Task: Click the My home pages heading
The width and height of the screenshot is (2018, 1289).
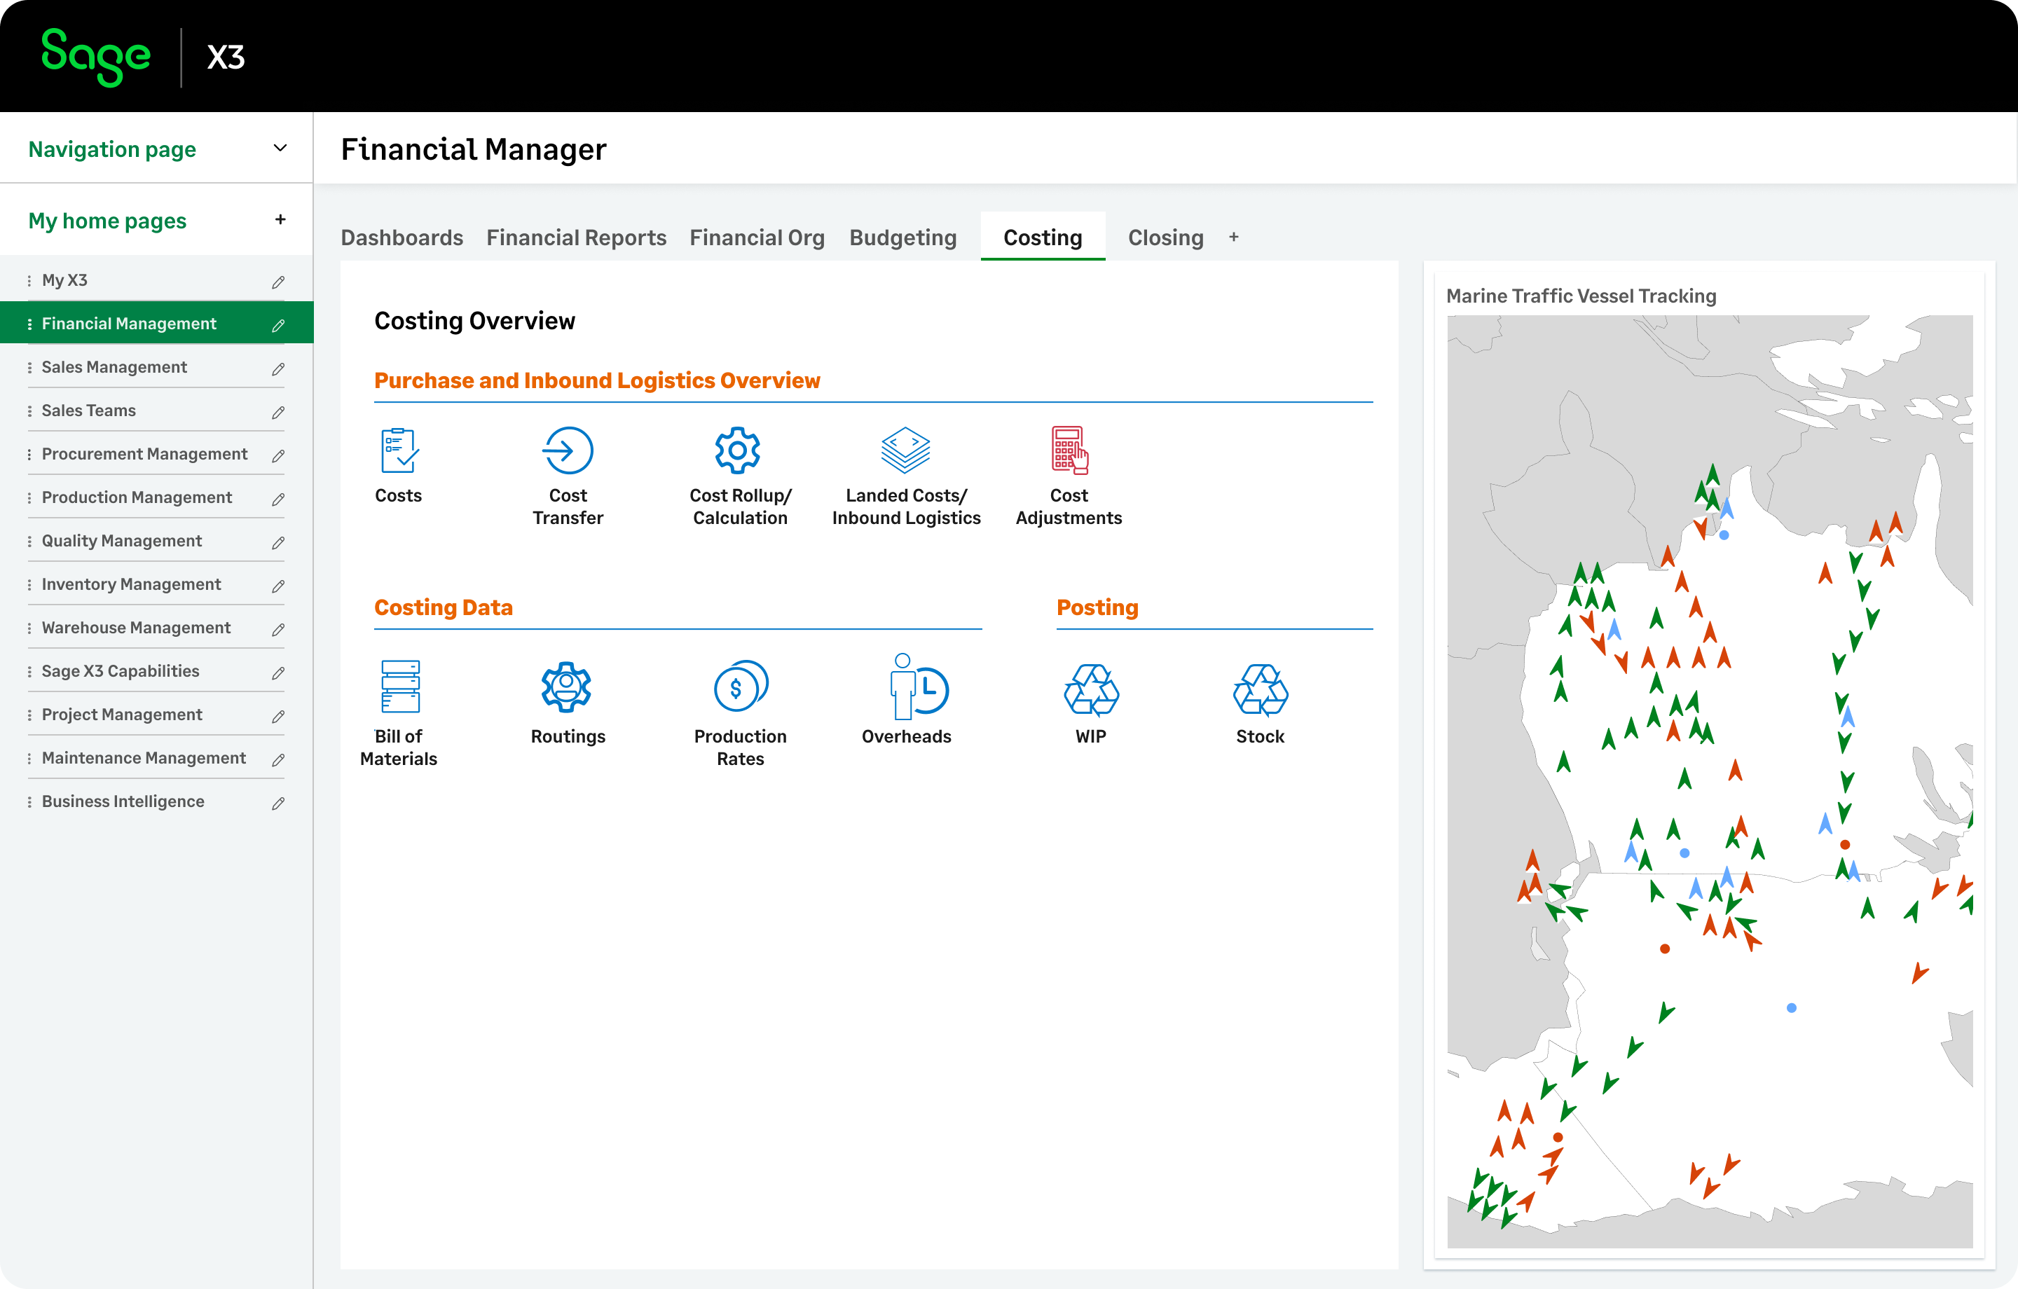Action: click(x=107, y=221)
